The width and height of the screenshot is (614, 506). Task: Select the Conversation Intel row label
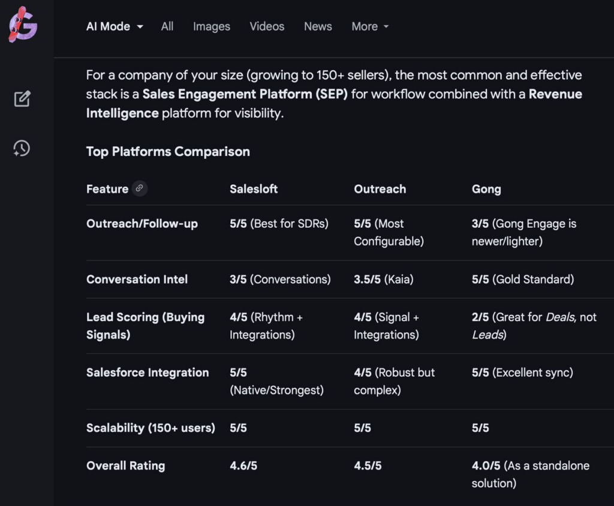[x=137, y=279]
